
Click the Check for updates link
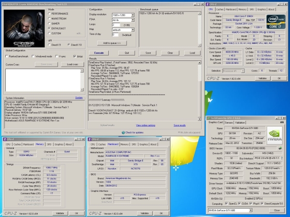[134, 132]
